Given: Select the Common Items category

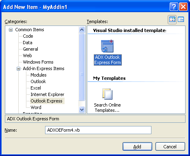Looking at the screenshot, I should pos(30,30).
